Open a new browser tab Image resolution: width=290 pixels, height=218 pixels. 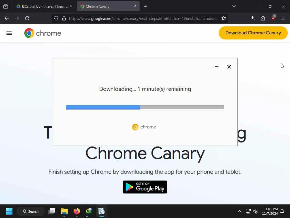click(x=146, y=7)
